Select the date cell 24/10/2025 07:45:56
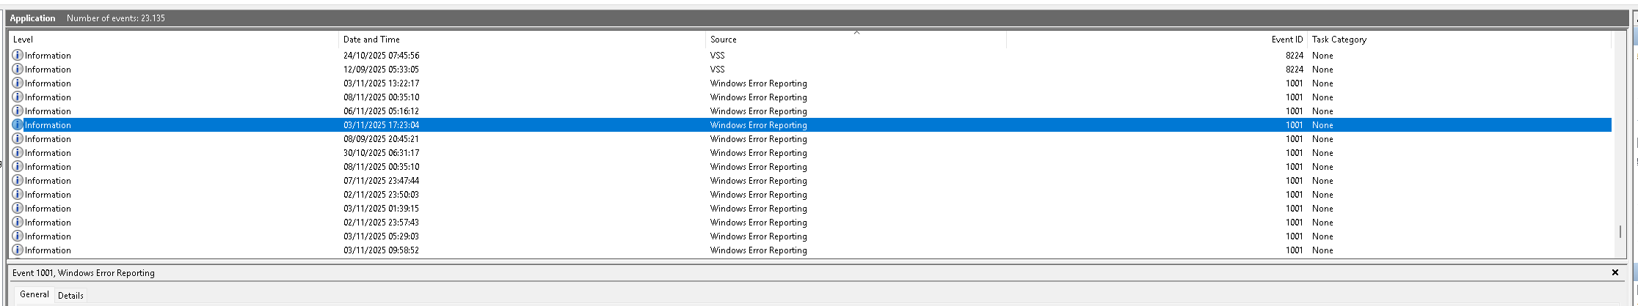This screenshot has width=1638, height=306. [x=381, y=56]
